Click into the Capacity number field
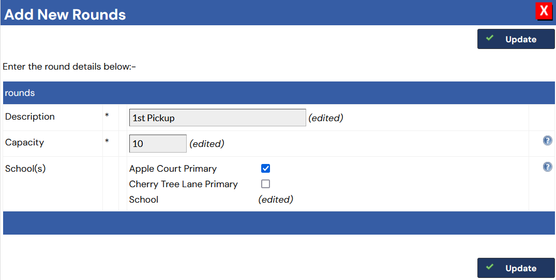The height and width of the screenshot is (280, 556). pos(158,143)
